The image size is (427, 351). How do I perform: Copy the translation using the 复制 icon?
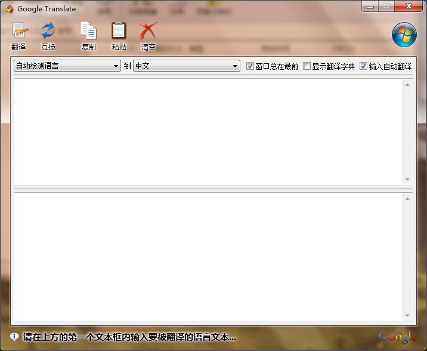[88, 30]
